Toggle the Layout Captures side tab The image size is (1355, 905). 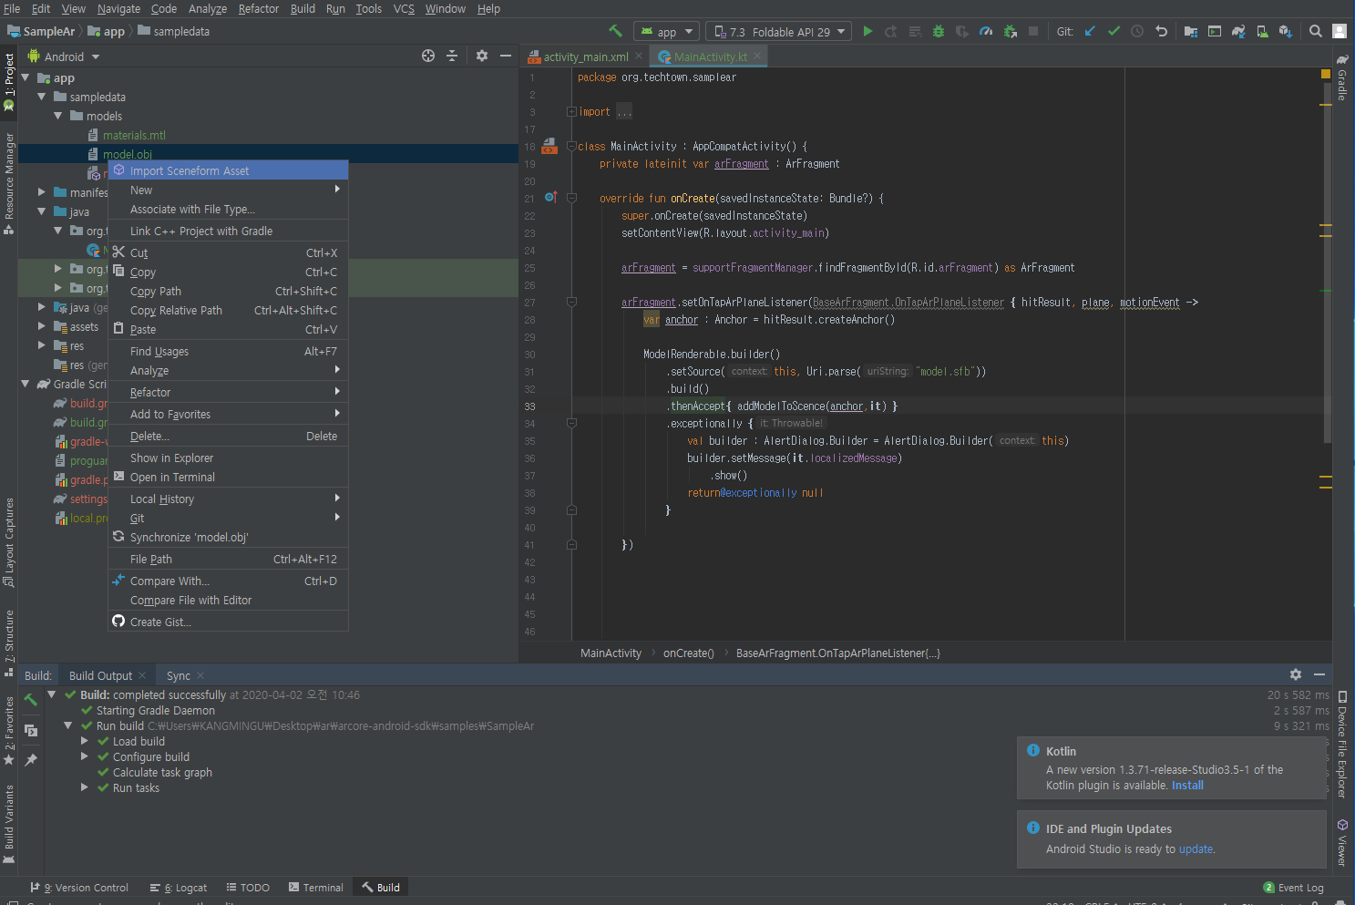[9, 542]
